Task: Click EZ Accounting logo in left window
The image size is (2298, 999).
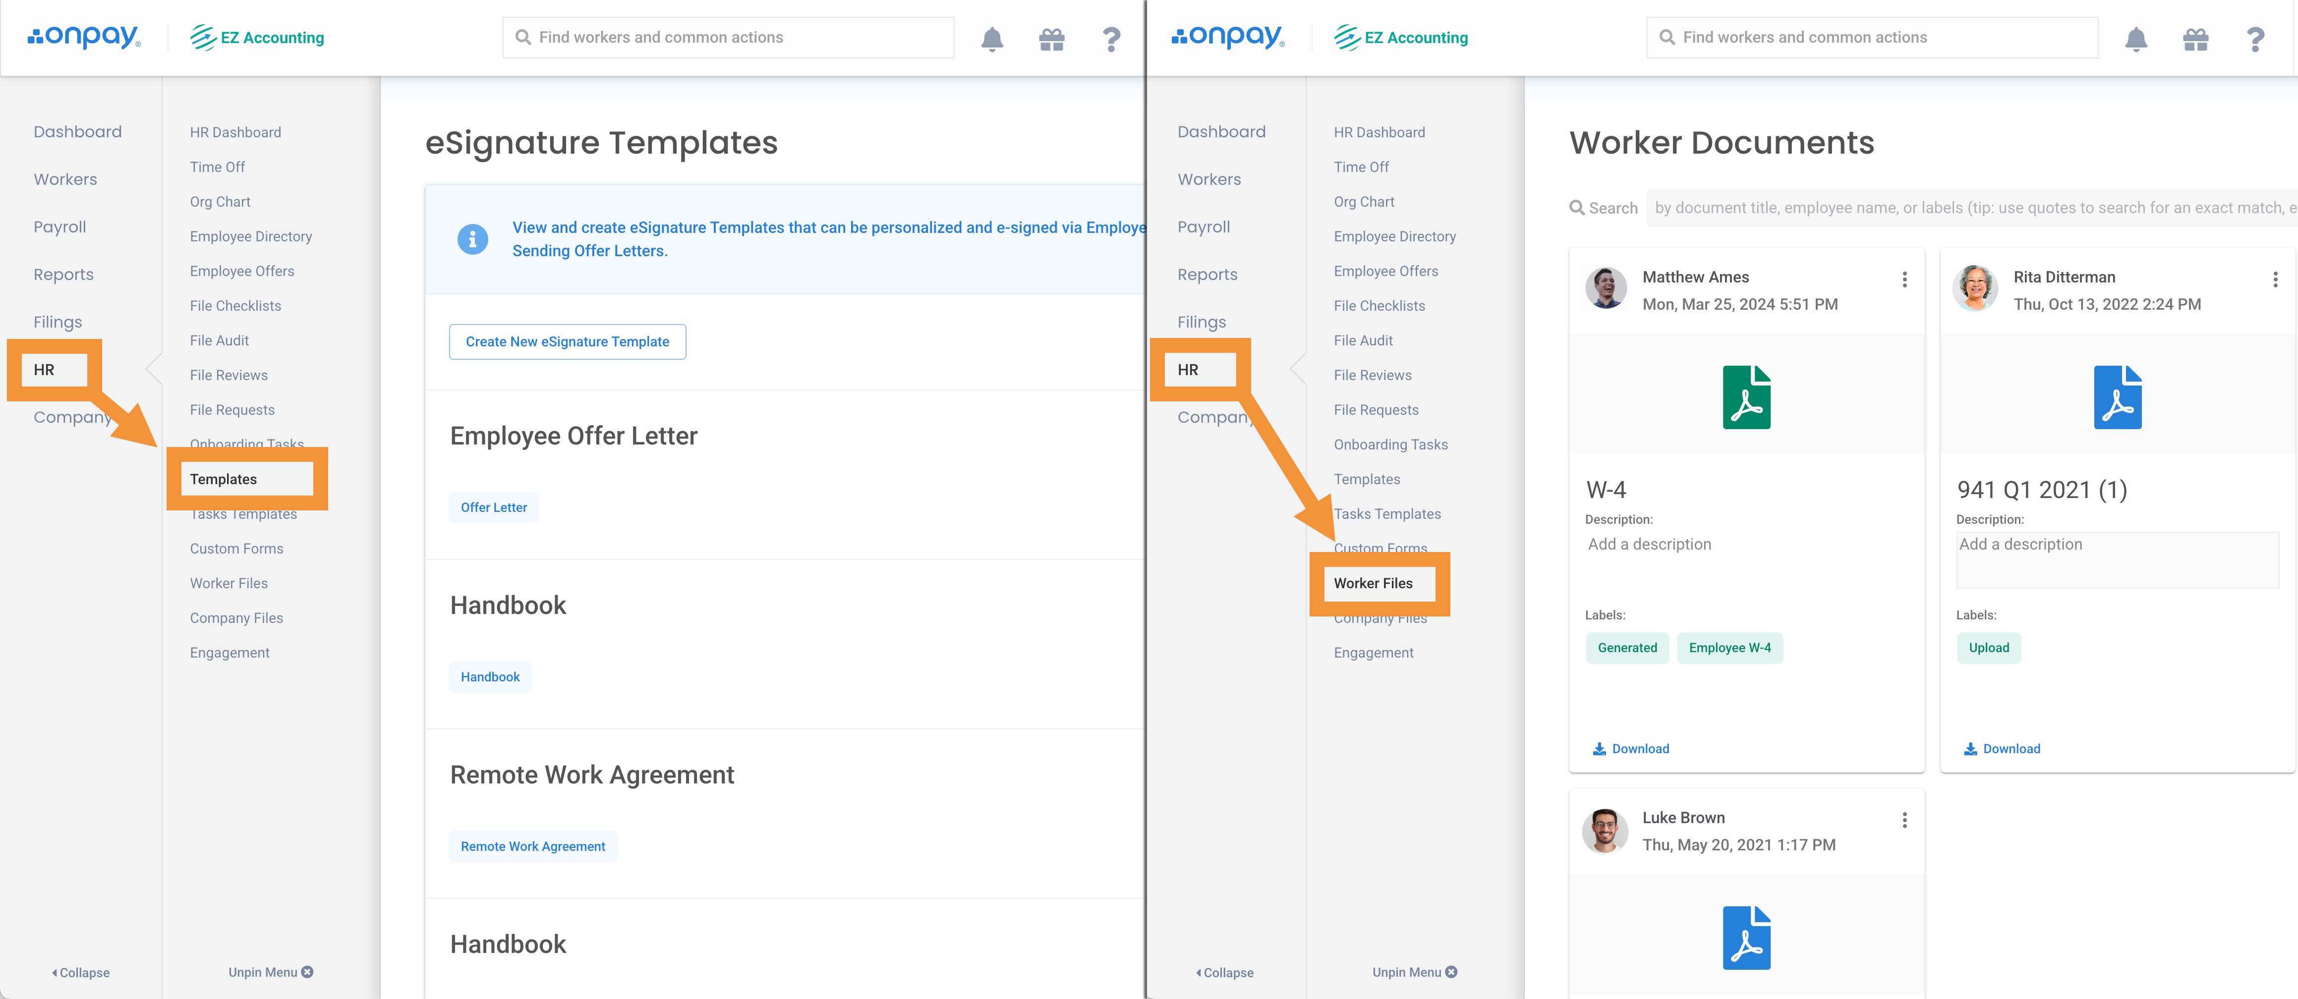Action: coord(257,38)
